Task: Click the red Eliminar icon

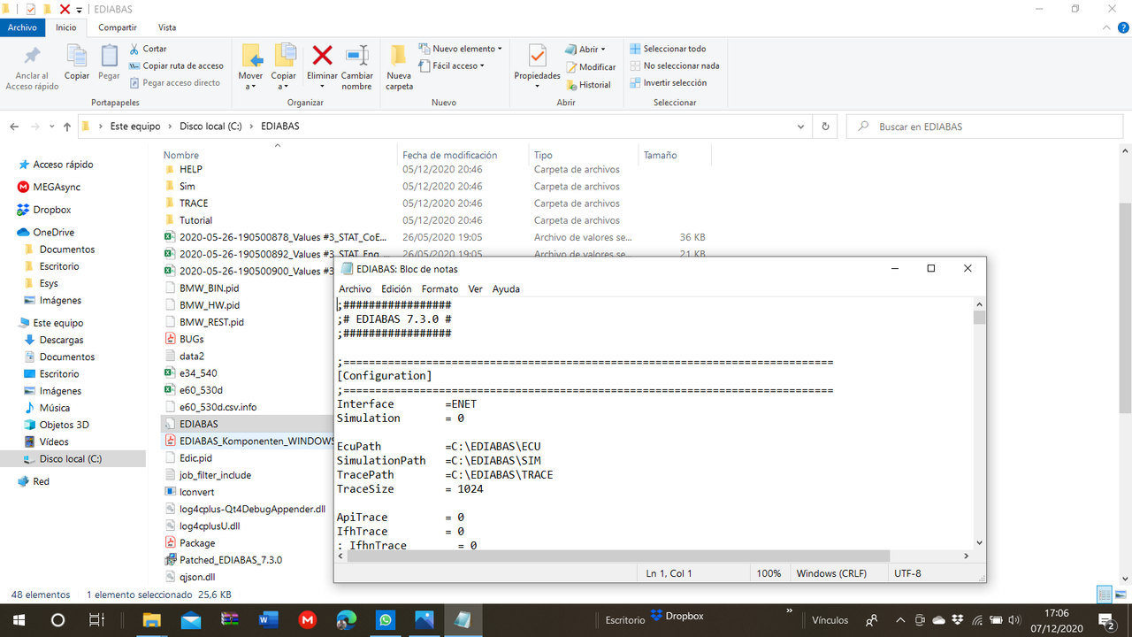Action: 322,56
